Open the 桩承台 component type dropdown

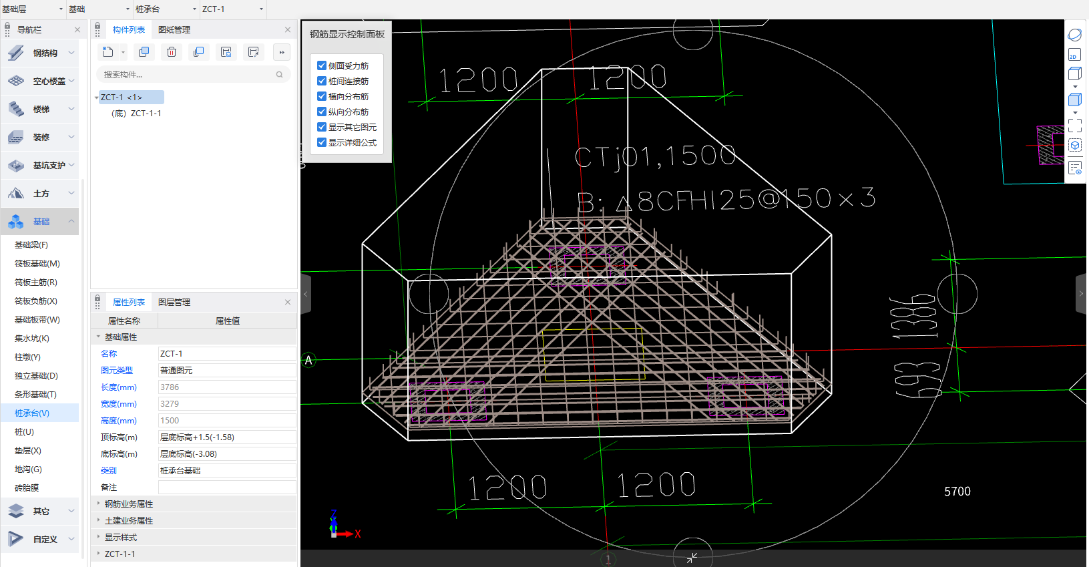pos(166,9)
